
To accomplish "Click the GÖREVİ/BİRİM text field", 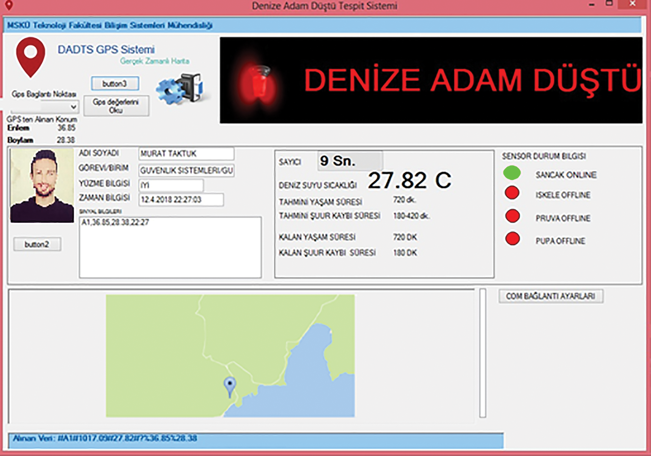I will pos(186,171).
